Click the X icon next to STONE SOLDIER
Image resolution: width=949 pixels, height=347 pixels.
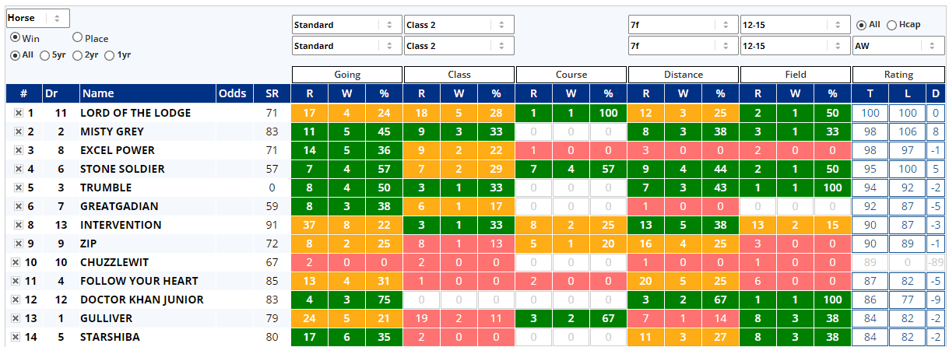pos(18,169)
